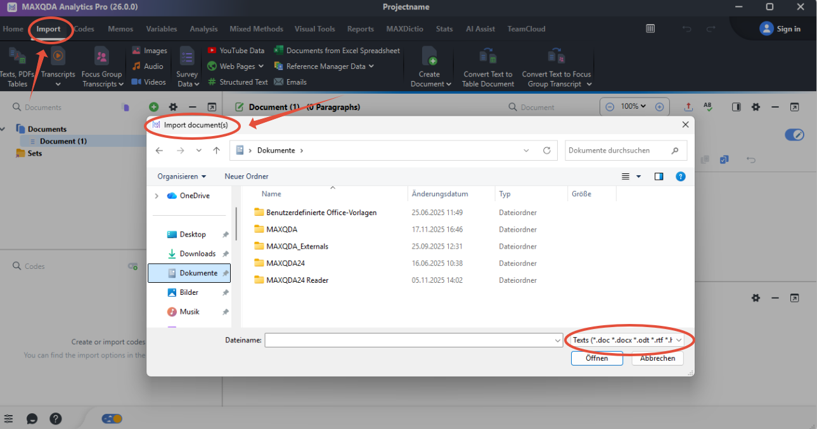The width and height of the screenshot is (817, 429).
Task: Import Structured Text
Action: pos(238,82)
